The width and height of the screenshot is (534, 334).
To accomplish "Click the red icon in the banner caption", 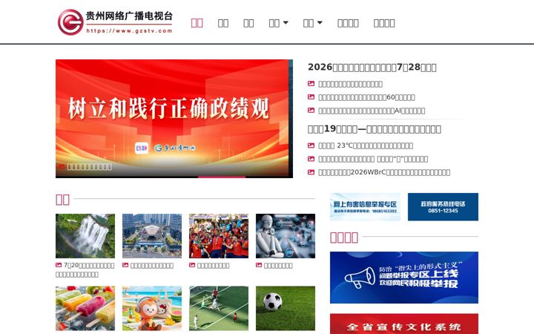I will point(62,166).
